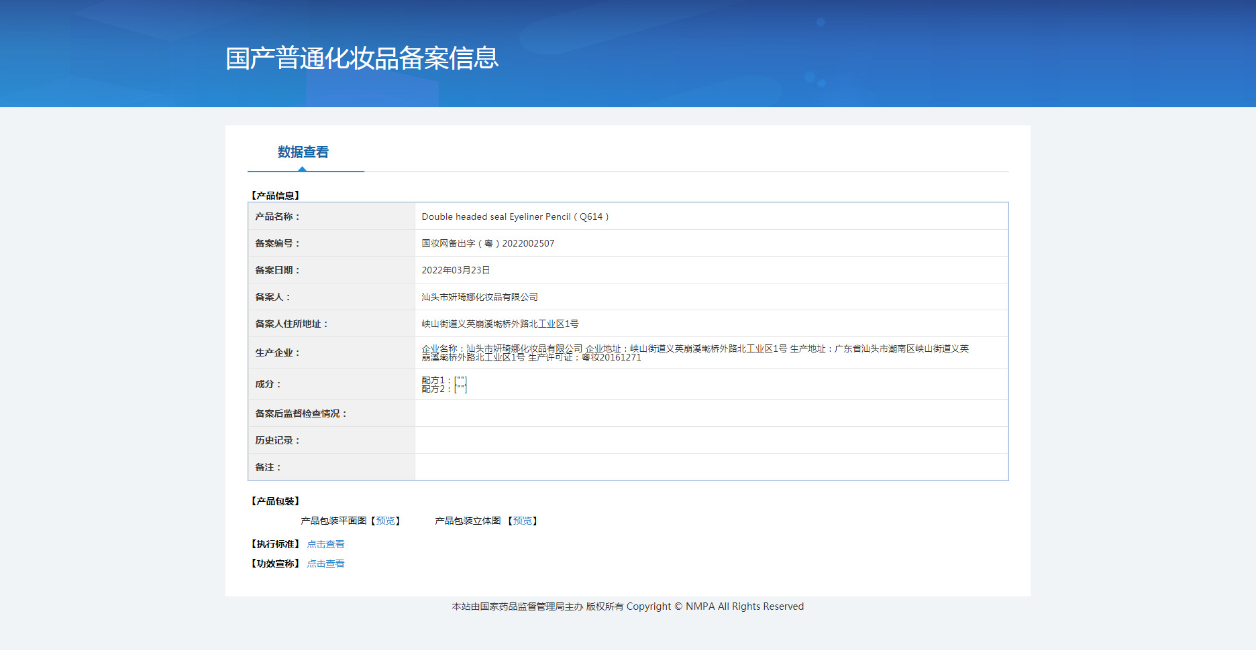
Task: Click the 配方1 ingredient entry
Action: 444,380
